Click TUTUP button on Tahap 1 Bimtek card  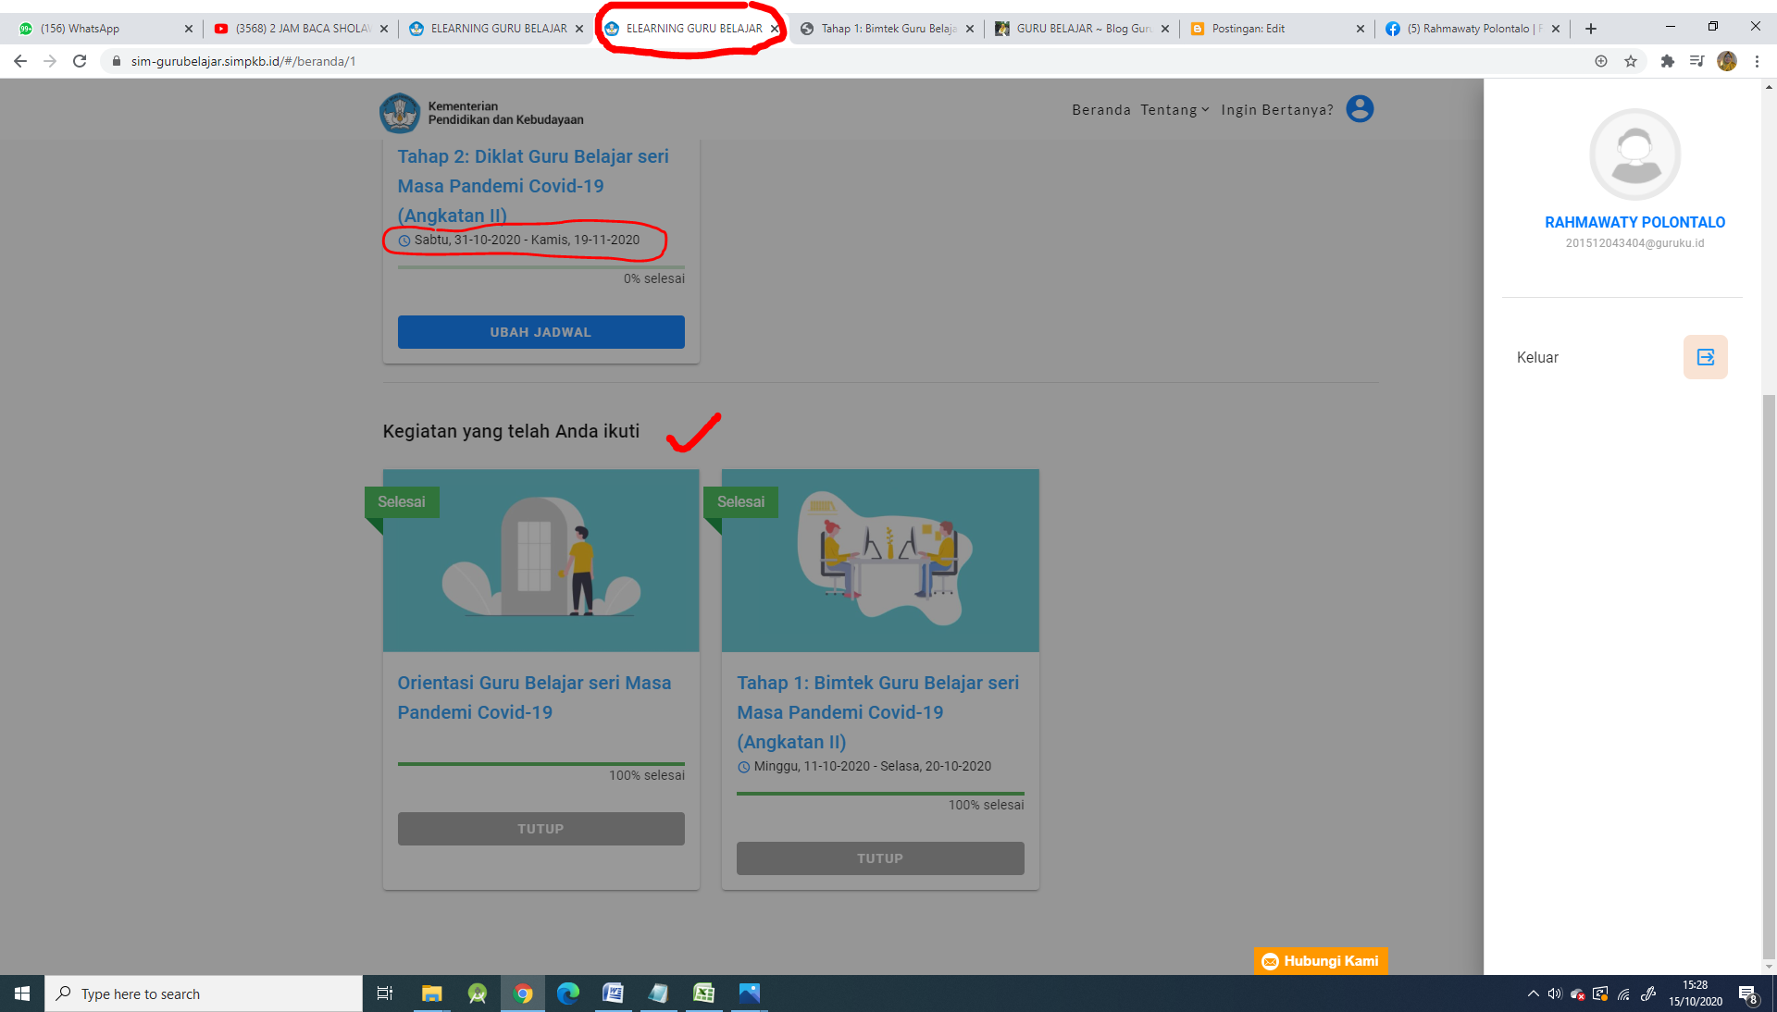(x=880, y=858)
